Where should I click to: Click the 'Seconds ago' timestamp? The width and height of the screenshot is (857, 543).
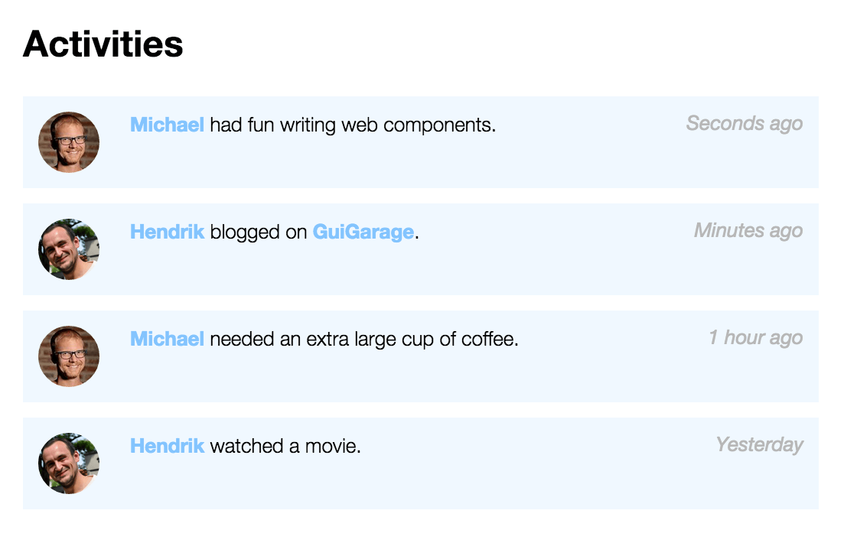click(x=744, y=123)
